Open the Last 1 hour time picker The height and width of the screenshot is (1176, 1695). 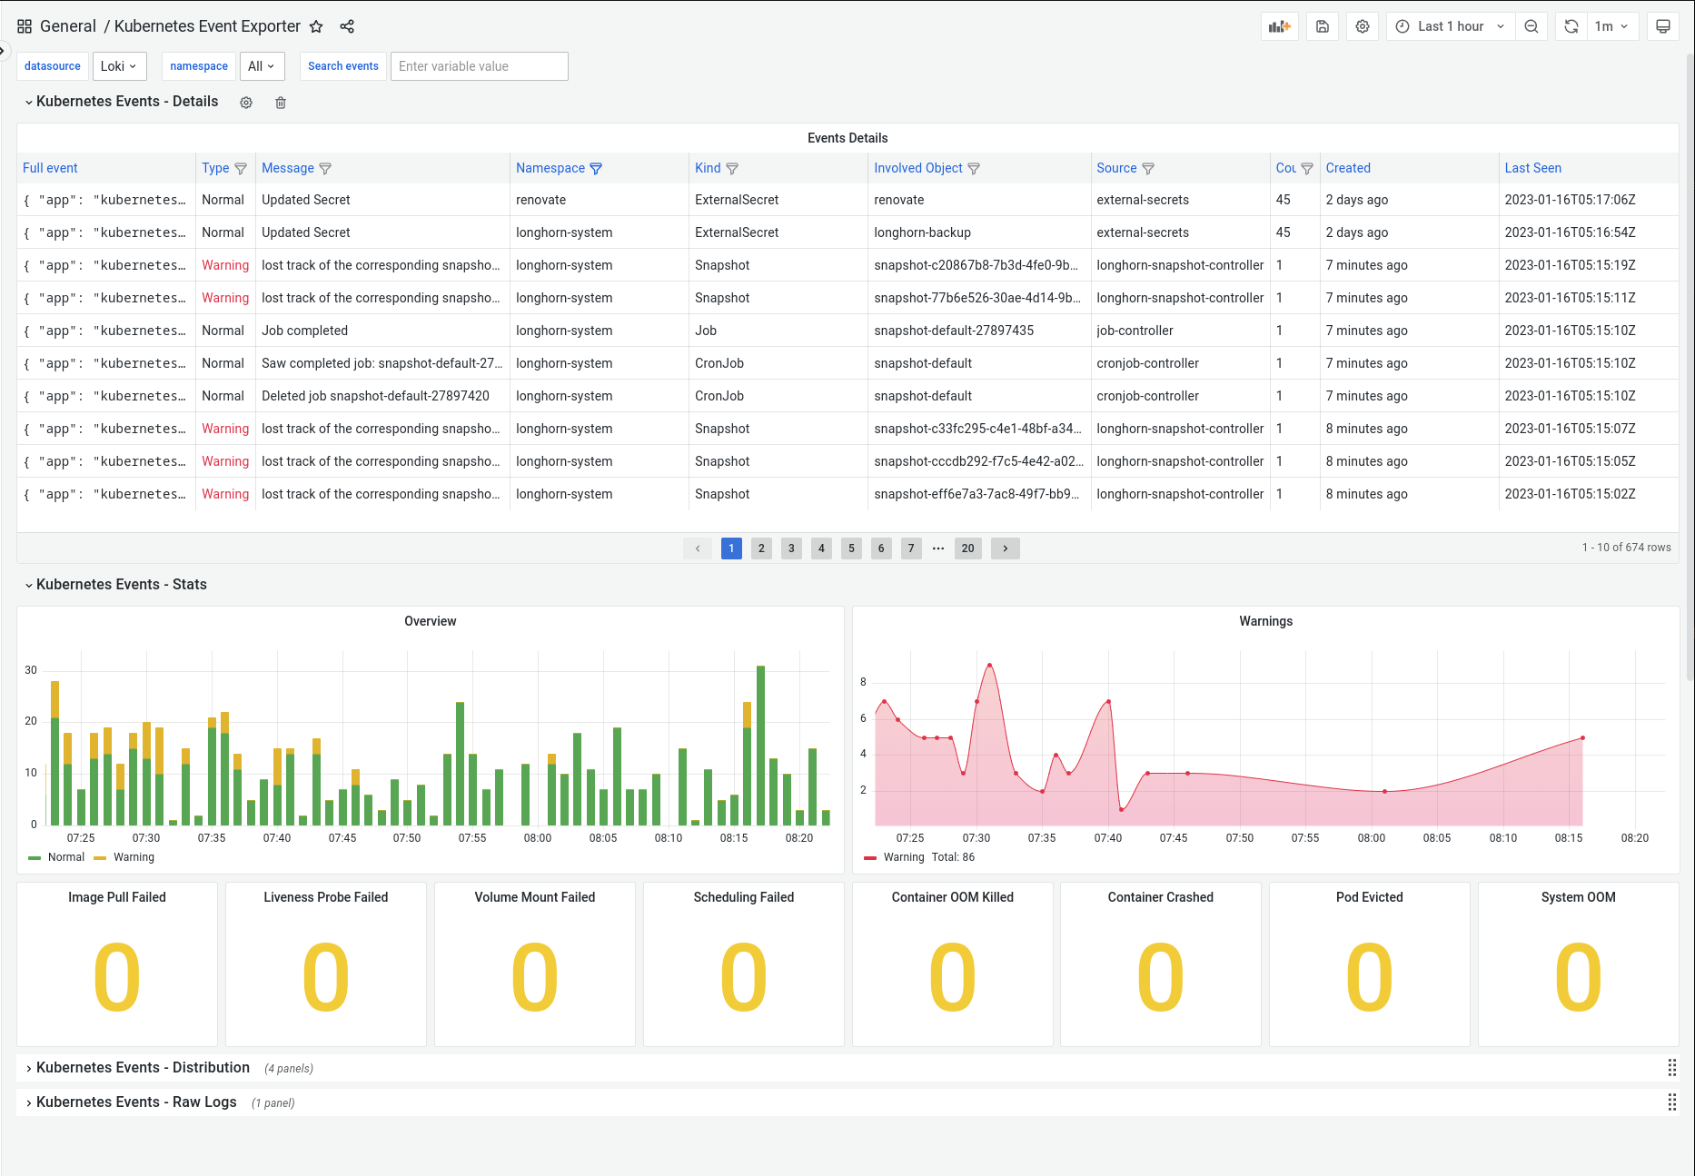pyautogui.click(x=1450, y=26)
